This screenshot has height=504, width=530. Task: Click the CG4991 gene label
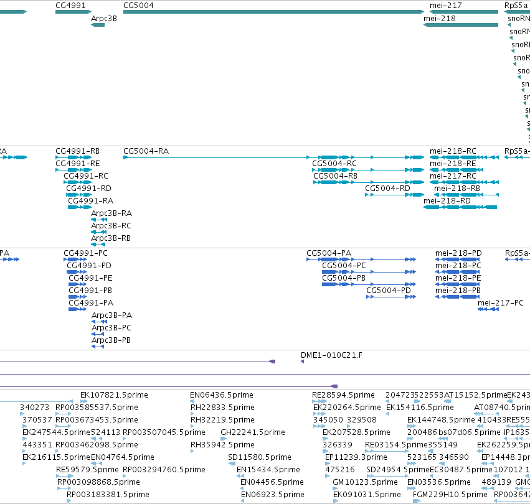70,6
